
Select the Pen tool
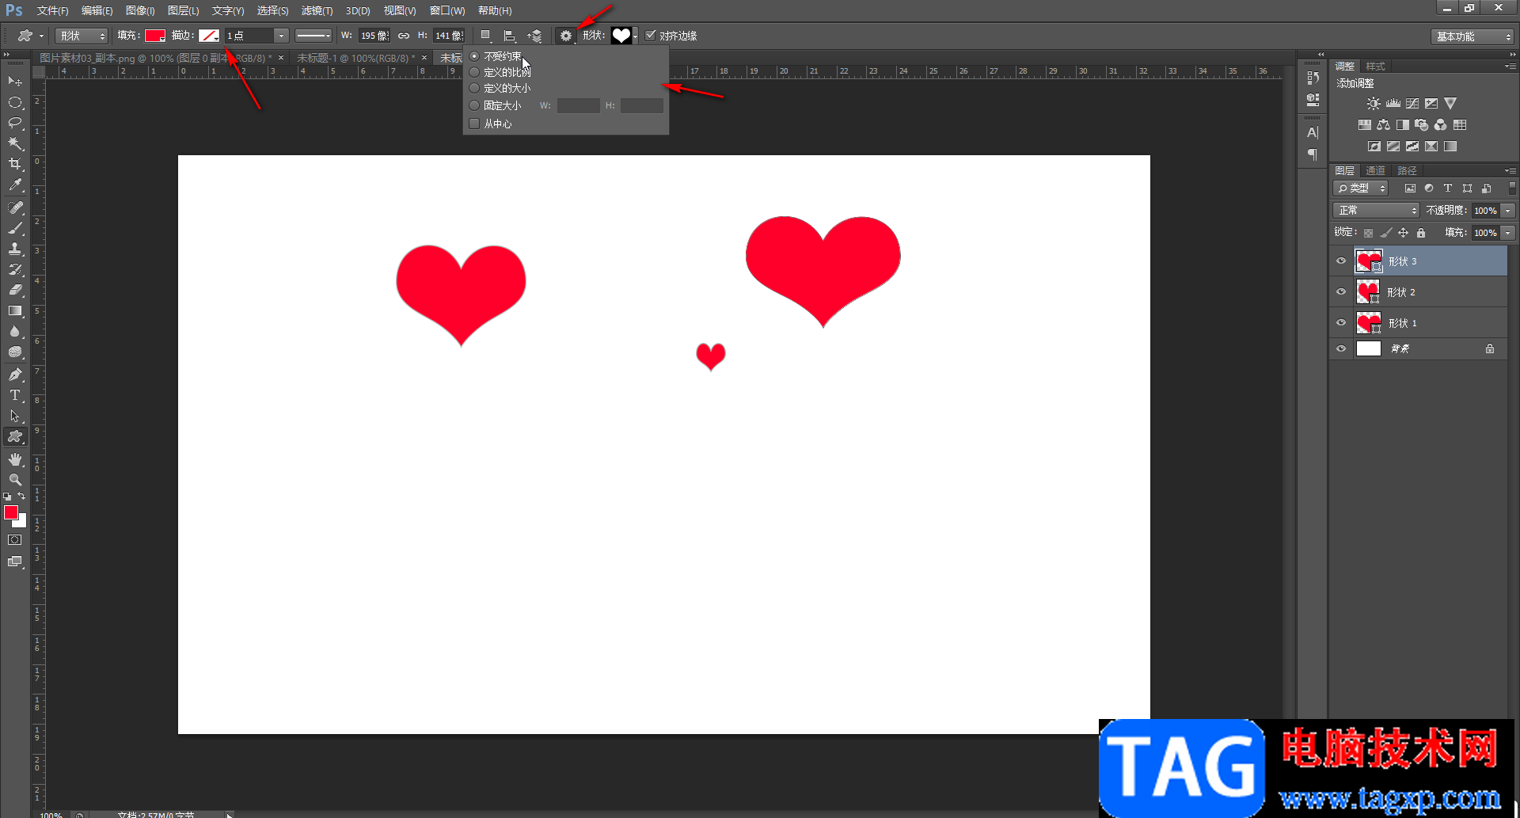point(15,375)
